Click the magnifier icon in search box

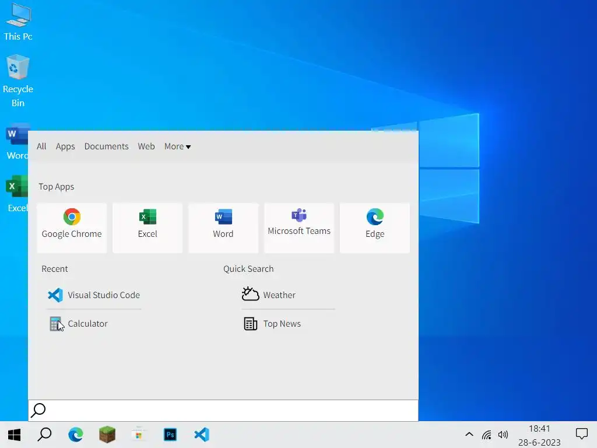38,411
